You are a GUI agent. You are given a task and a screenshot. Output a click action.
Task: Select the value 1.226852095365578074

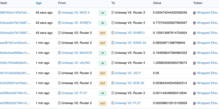tap(170, 63)
